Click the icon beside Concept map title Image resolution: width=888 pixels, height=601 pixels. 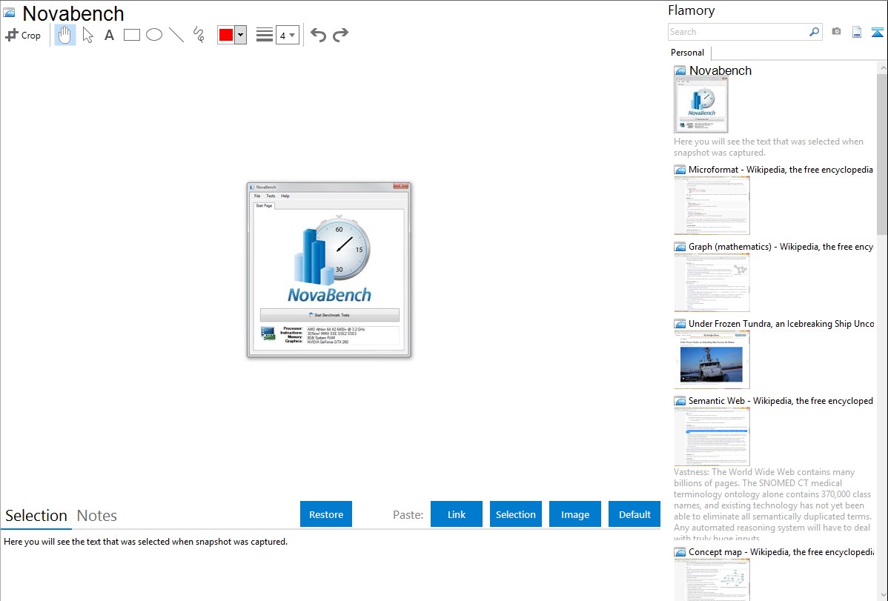point(680,552)
